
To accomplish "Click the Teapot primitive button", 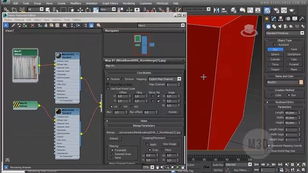I will tap(275, 69).
